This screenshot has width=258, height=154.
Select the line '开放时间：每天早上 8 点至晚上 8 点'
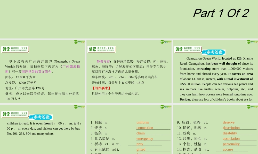click(118, 83)
